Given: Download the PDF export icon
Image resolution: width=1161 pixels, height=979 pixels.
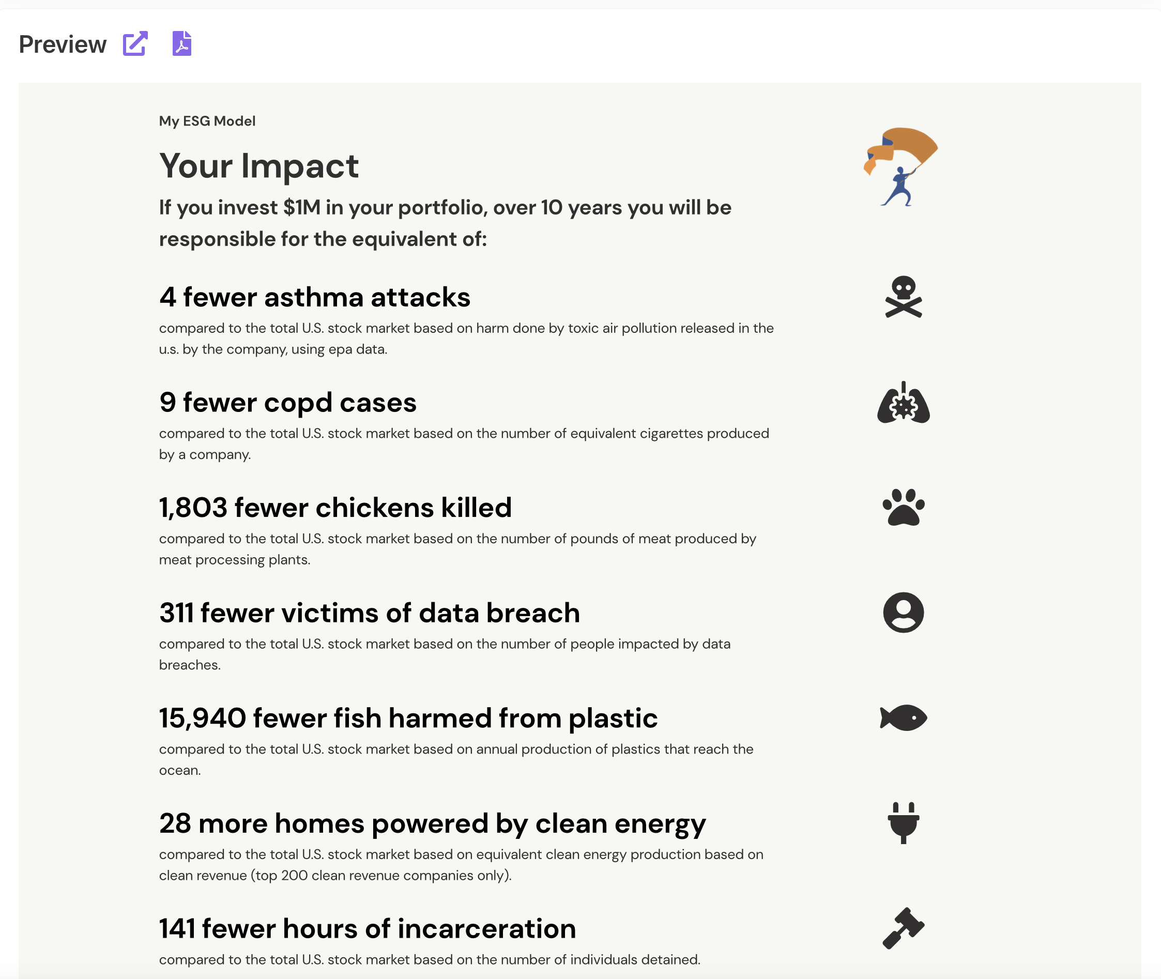Looking at the screenshot, I should pos(182,44).
